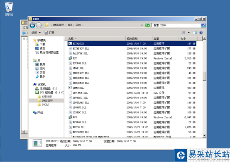The width and height of the screenshot is (230, 162).
Task: Sort by the 类型 (Type) column header
Action: [x=166, y=38]
